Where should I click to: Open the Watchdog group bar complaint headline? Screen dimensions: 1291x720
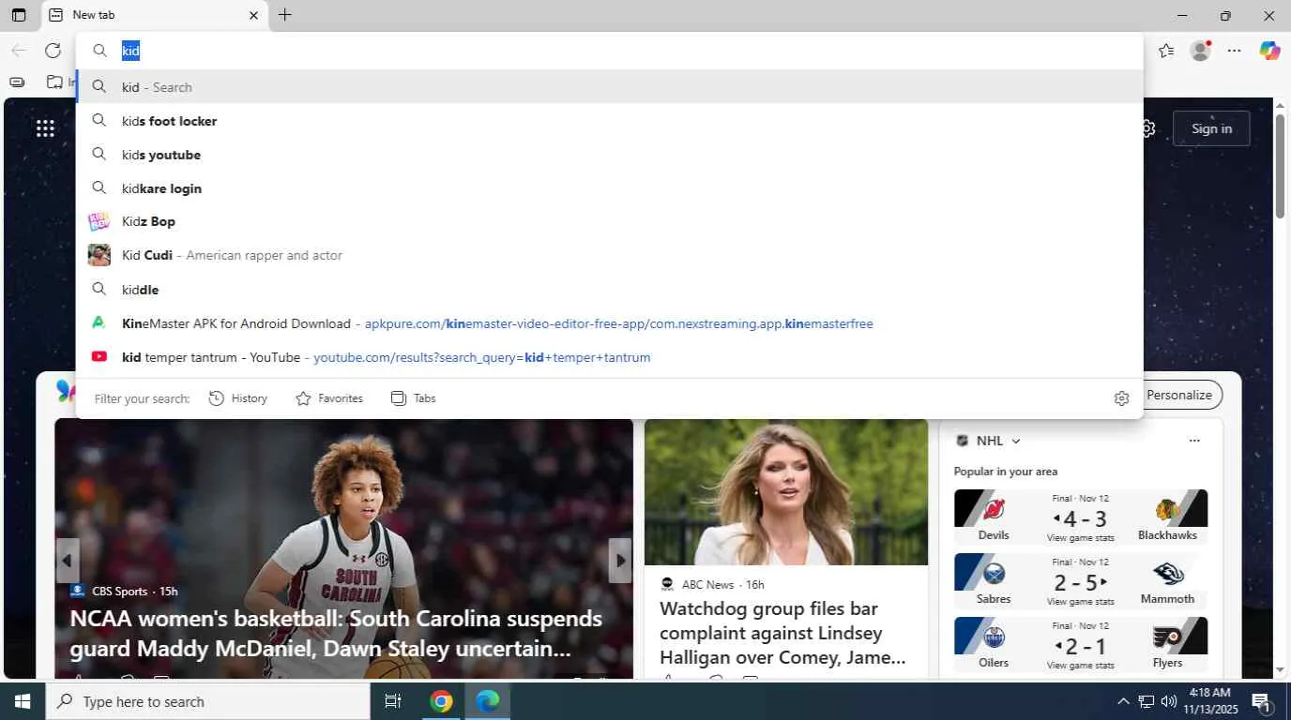(x=782, y=632)
